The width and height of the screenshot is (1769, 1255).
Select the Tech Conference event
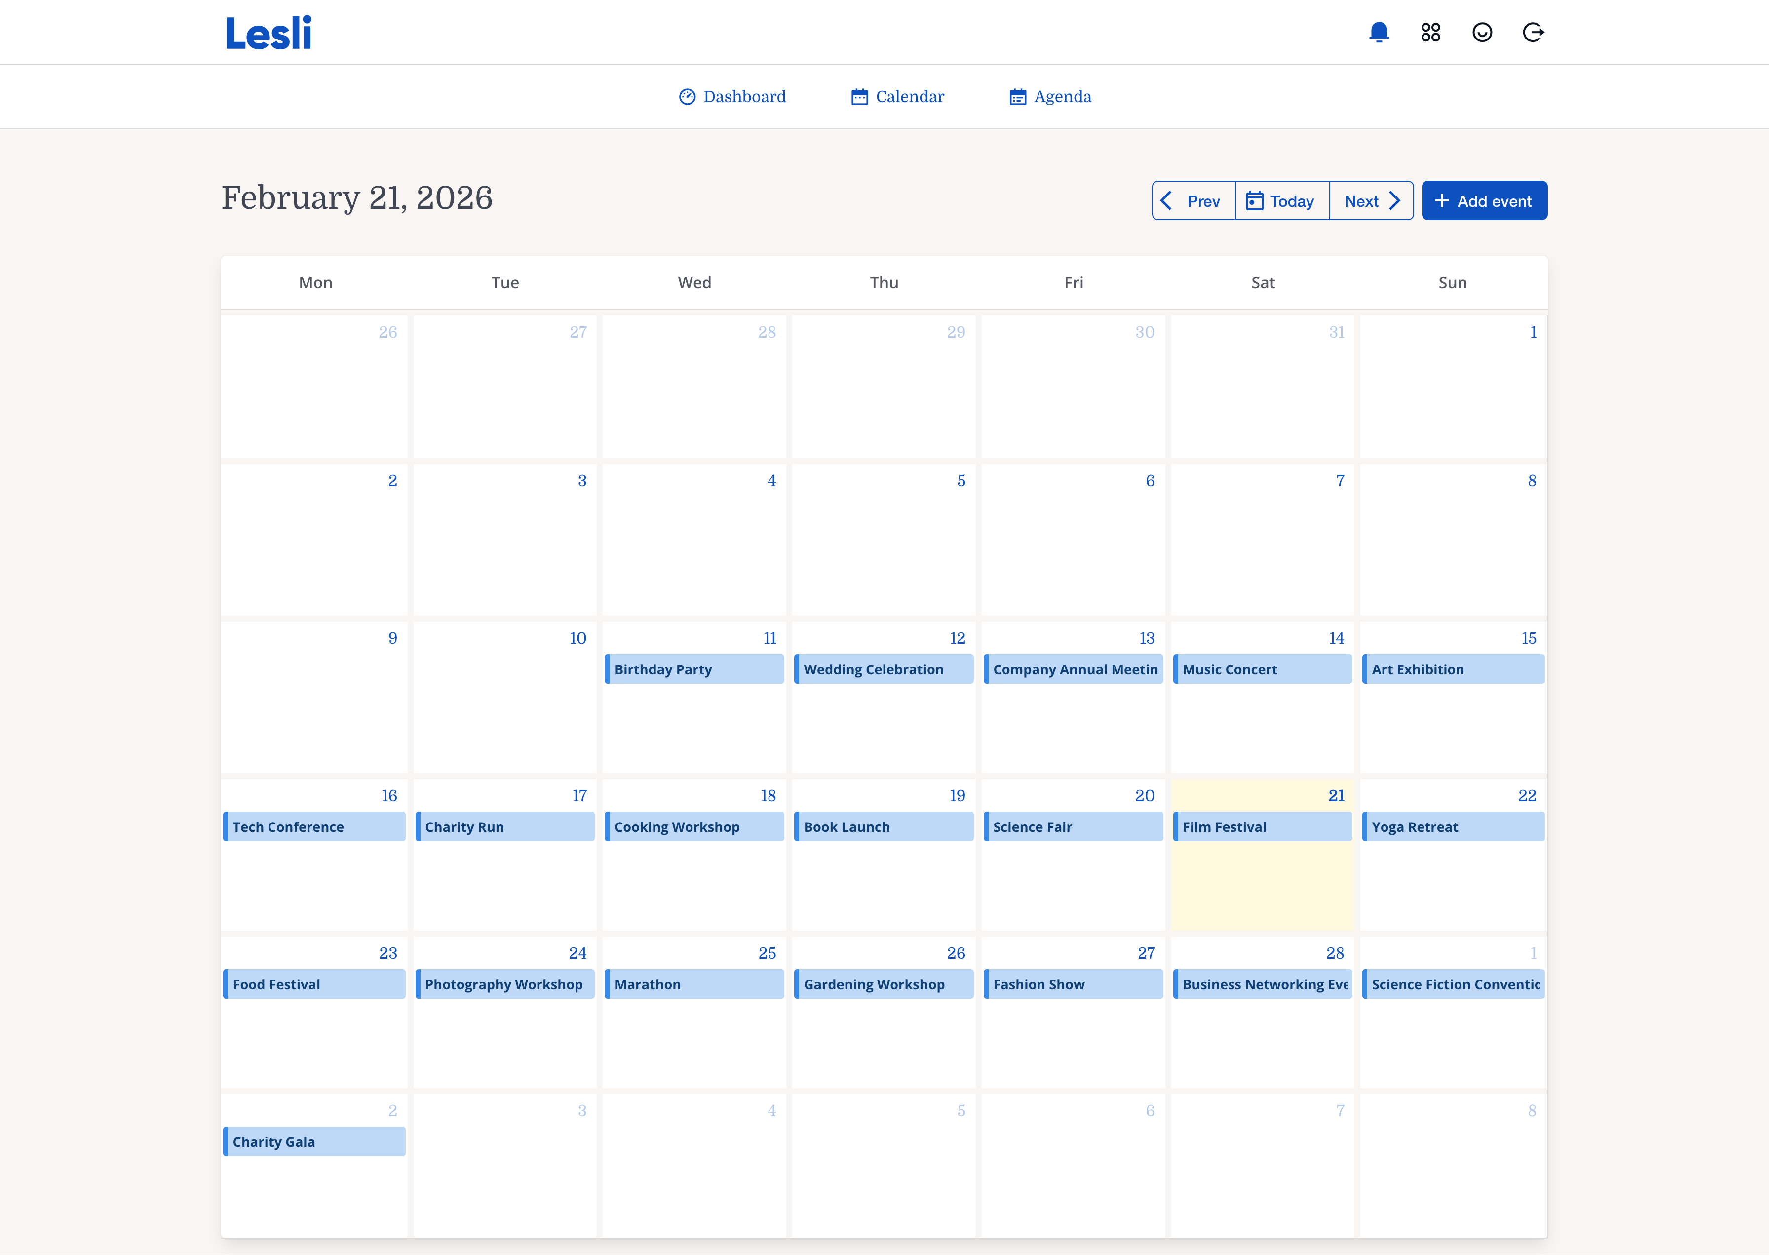(x=314, y=827)
